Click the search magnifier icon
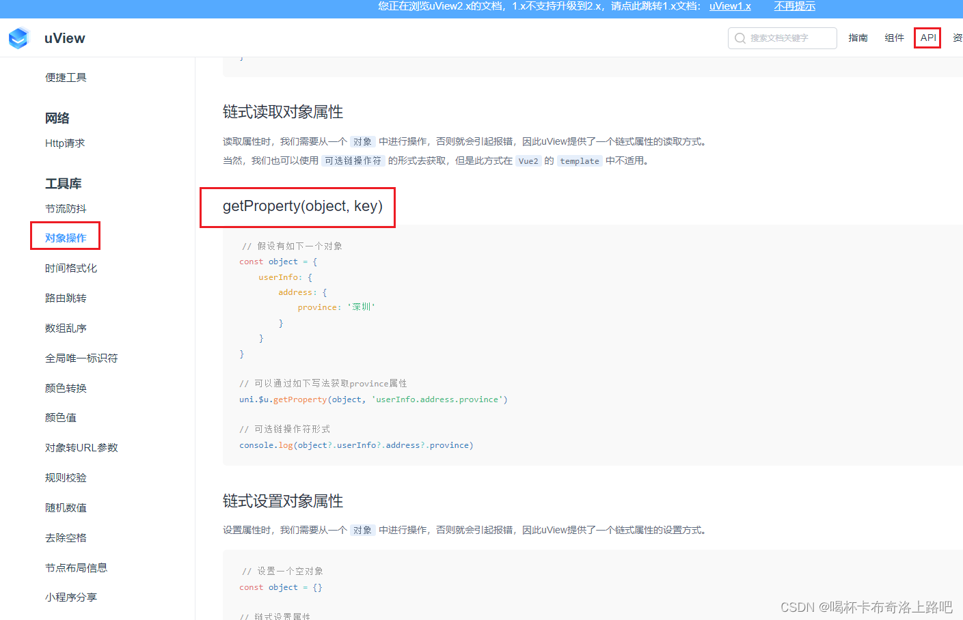This screenshot has height=620, width=963. pos(740,38)
